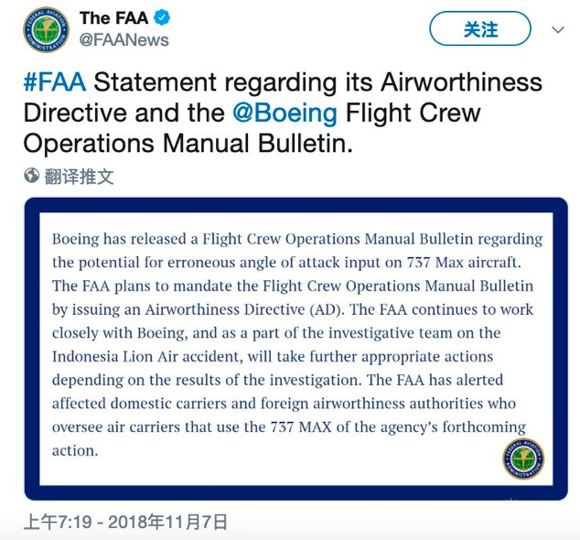Click the final word "action." in statement
The width and height of the screenshot is (580, 540).
74,450
